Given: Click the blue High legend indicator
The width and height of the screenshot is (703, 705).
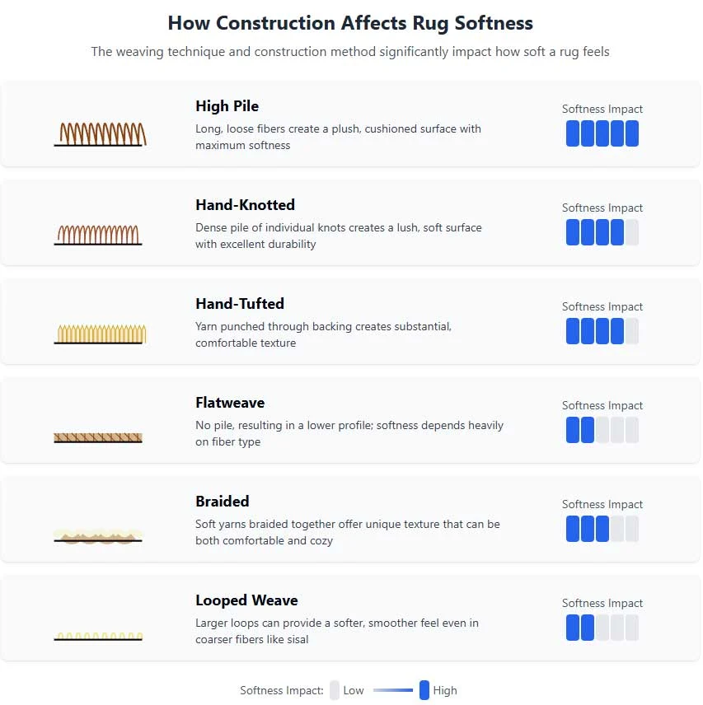Looking at the screenshot, I should [x=424, y=690].
